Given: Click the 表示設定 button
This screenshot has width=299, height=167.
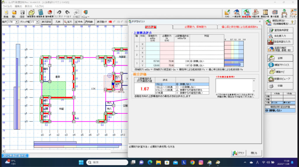Looking at the screenshot, I should point(46,22).
